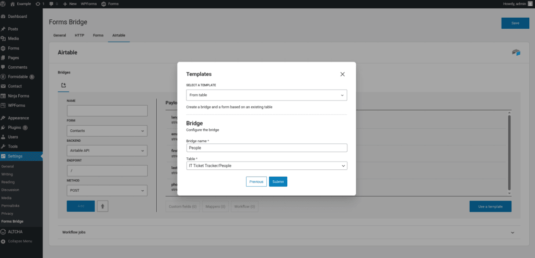Switch to the HTTP tab
The width and height of the screenshot is (535, 258).
click(x=79, y=35)
